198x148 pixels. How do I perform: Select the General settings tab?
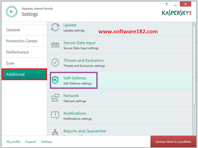[24, 30]
